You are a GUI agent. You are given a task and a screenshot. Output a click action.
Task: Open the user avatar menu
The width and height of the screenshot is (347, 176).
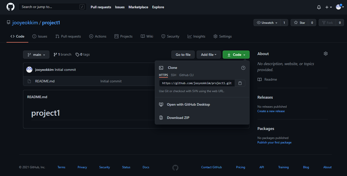339,7
